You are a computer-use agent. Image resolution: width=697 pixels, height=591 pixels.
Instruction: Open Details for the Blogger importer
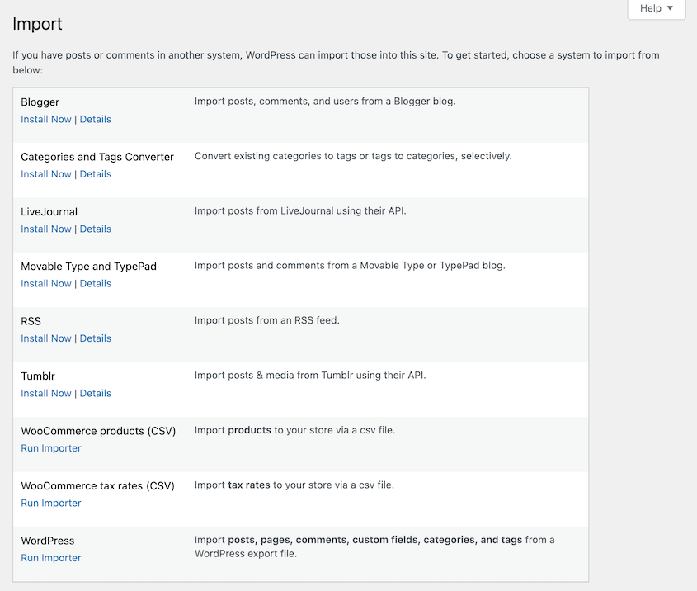96,119
